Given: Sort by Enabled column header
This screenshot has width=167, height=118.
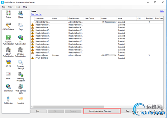Looking at the screenshot, I should pos(149,18).
